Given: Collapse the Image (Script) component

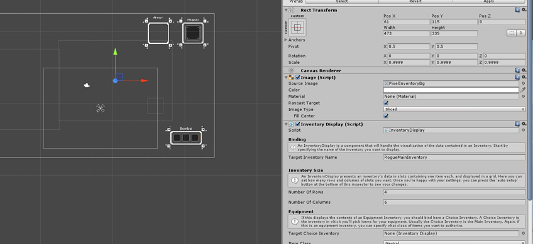Looking at the screenshot, I should point(286,77).
